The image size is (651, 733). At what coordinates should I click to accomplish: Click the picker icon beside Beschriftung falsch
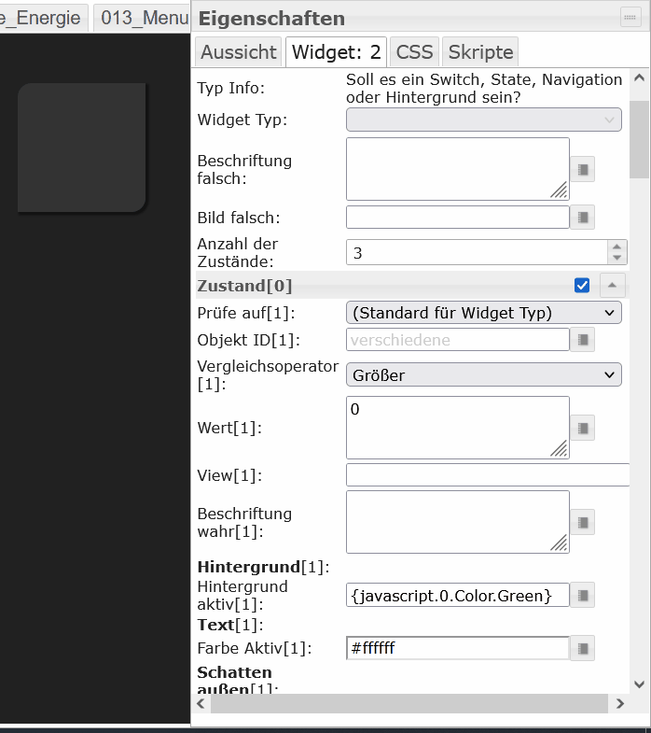583,169
